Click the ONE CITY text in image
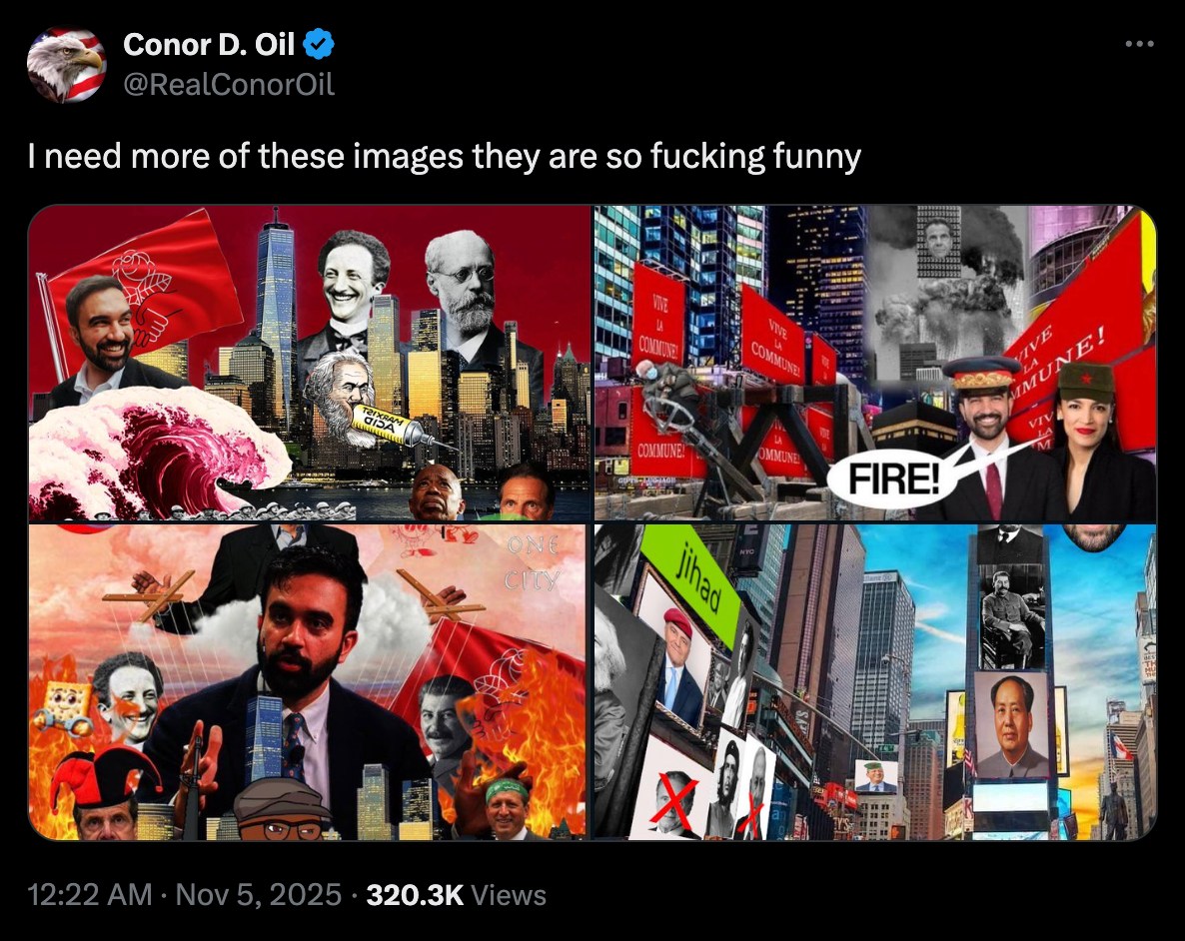The width and height of the screenshot is (1185, 941). (533, 562)
